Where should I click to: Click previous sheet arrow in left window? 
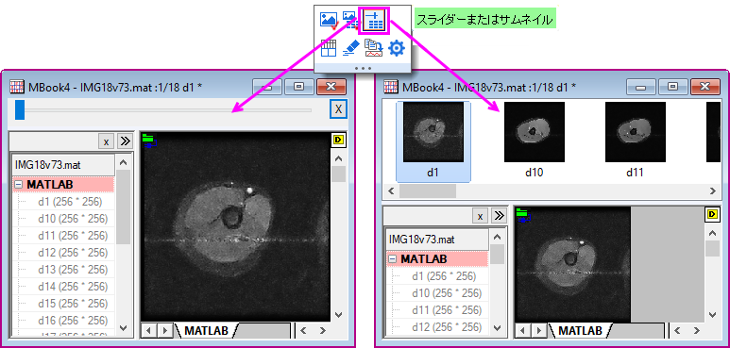(x=148, y=331)
